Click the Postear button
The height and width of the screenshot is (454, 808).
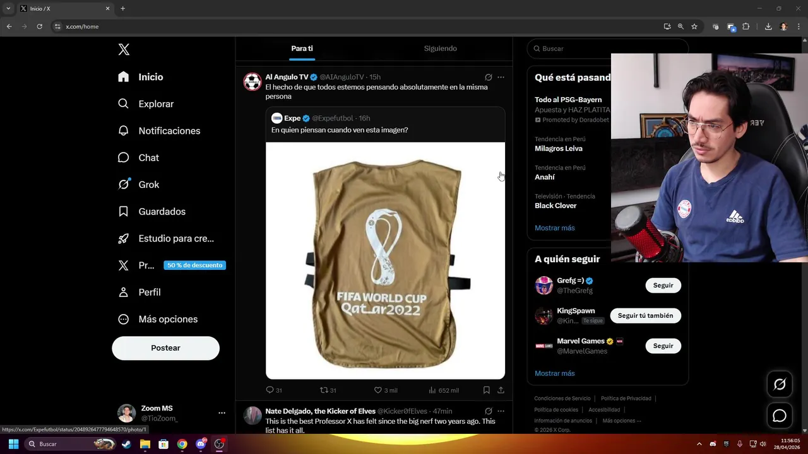coord(165,348)
